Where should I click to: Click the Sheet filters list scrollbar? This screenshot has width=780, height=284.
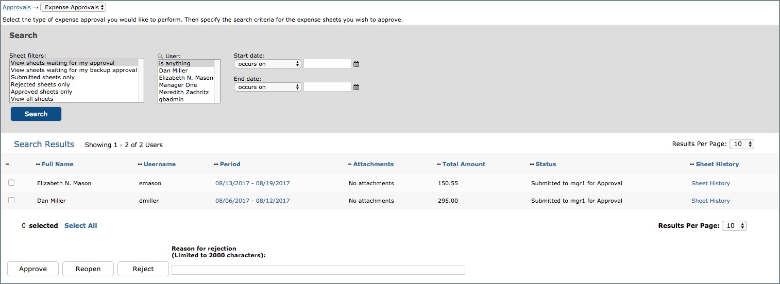click(x=141, y=81)
